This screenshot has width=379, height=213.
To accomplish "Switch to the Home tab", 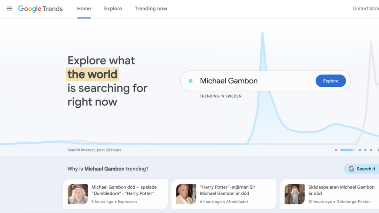I will [x=84, y=9].
